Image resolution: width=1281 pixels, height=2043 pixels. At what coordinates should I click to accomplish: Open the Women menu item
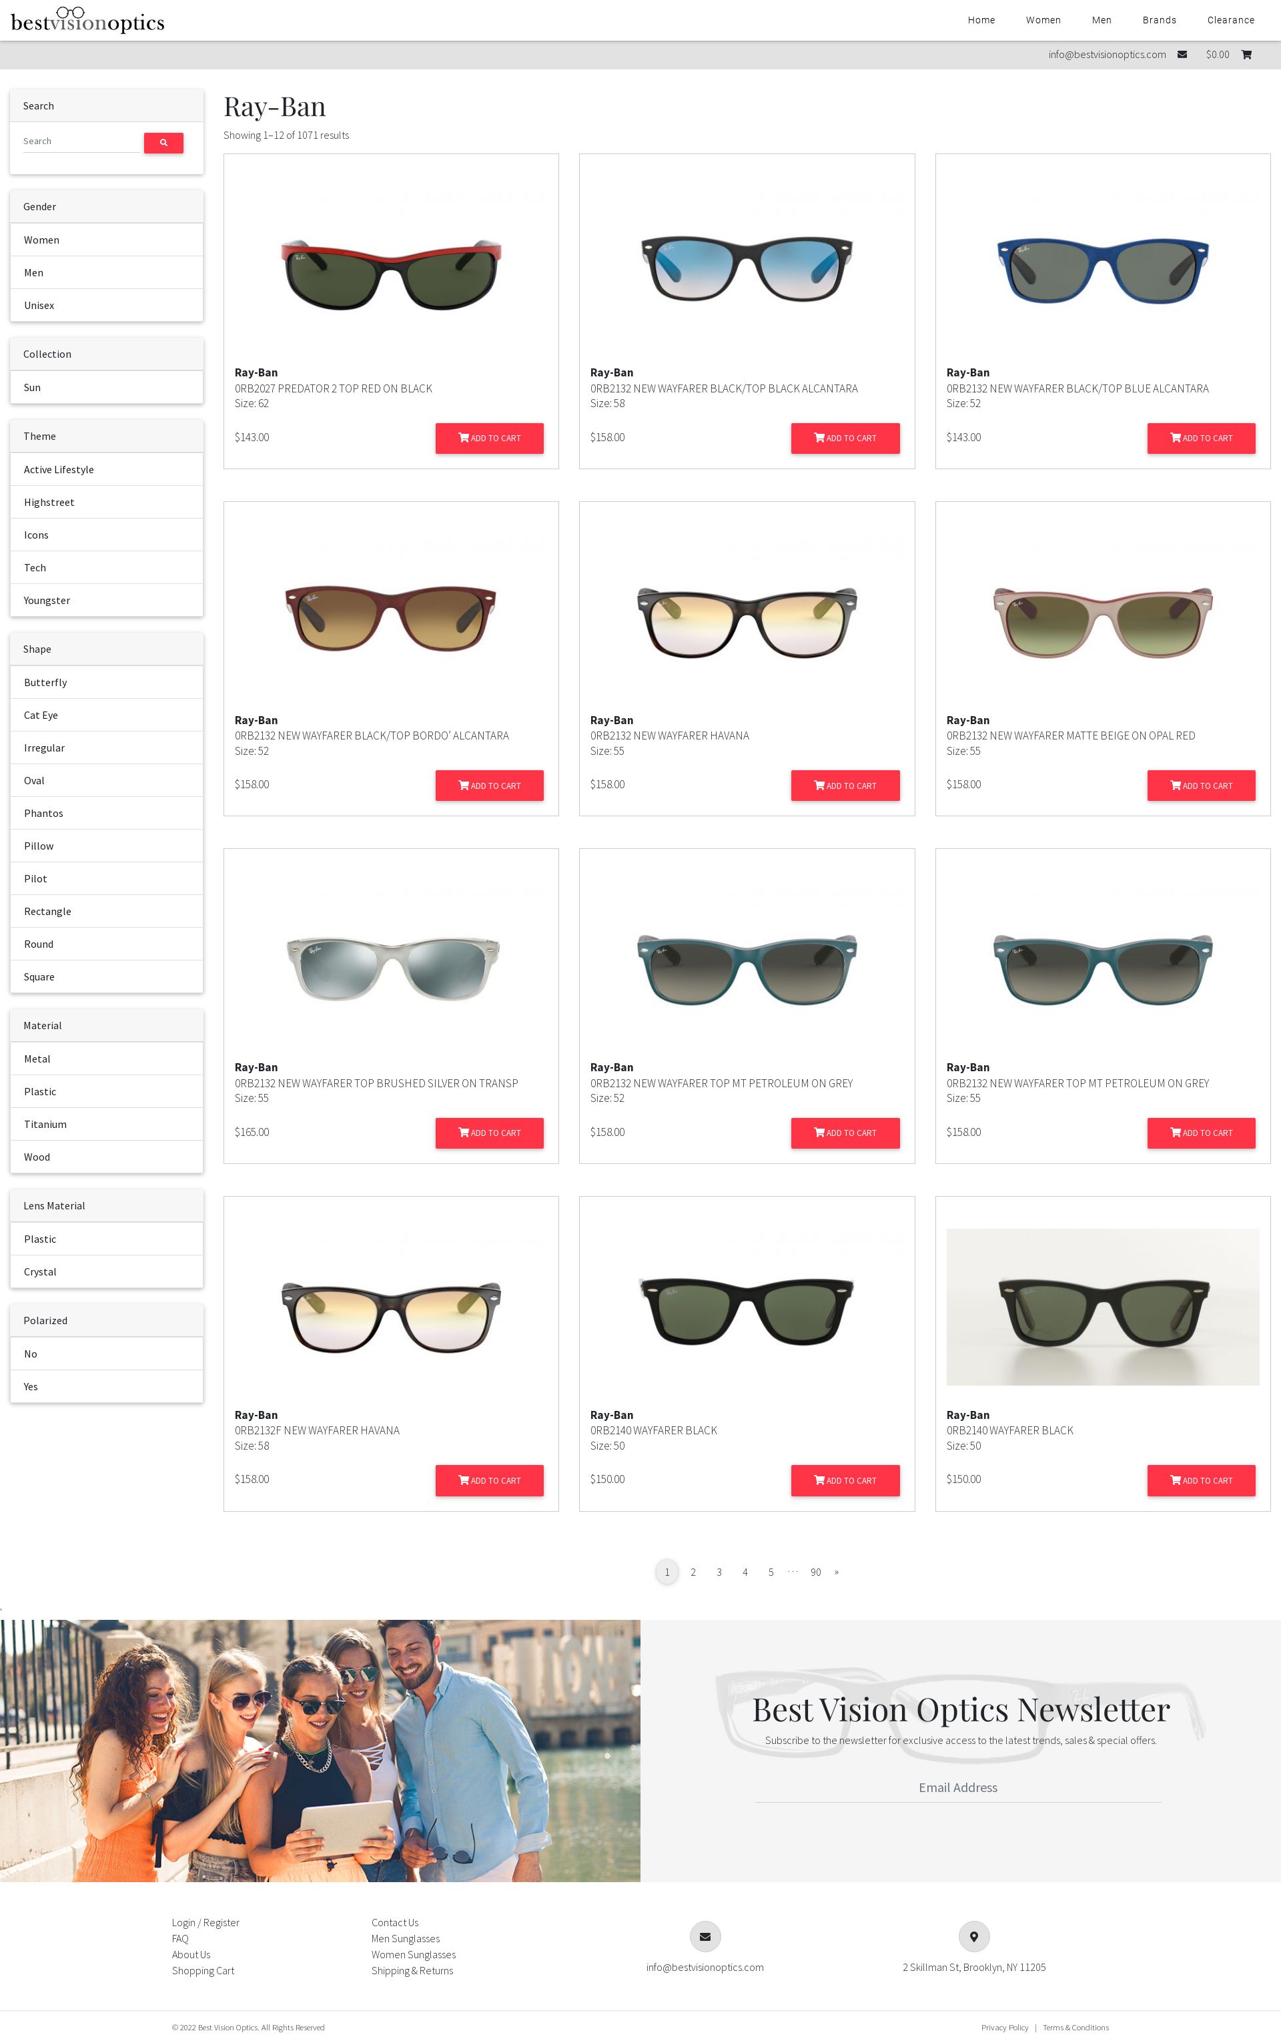tap(1043, 20)
